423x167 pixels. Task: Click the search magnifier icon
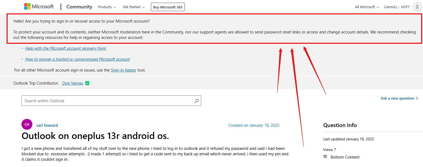click(x=196, y=101)
